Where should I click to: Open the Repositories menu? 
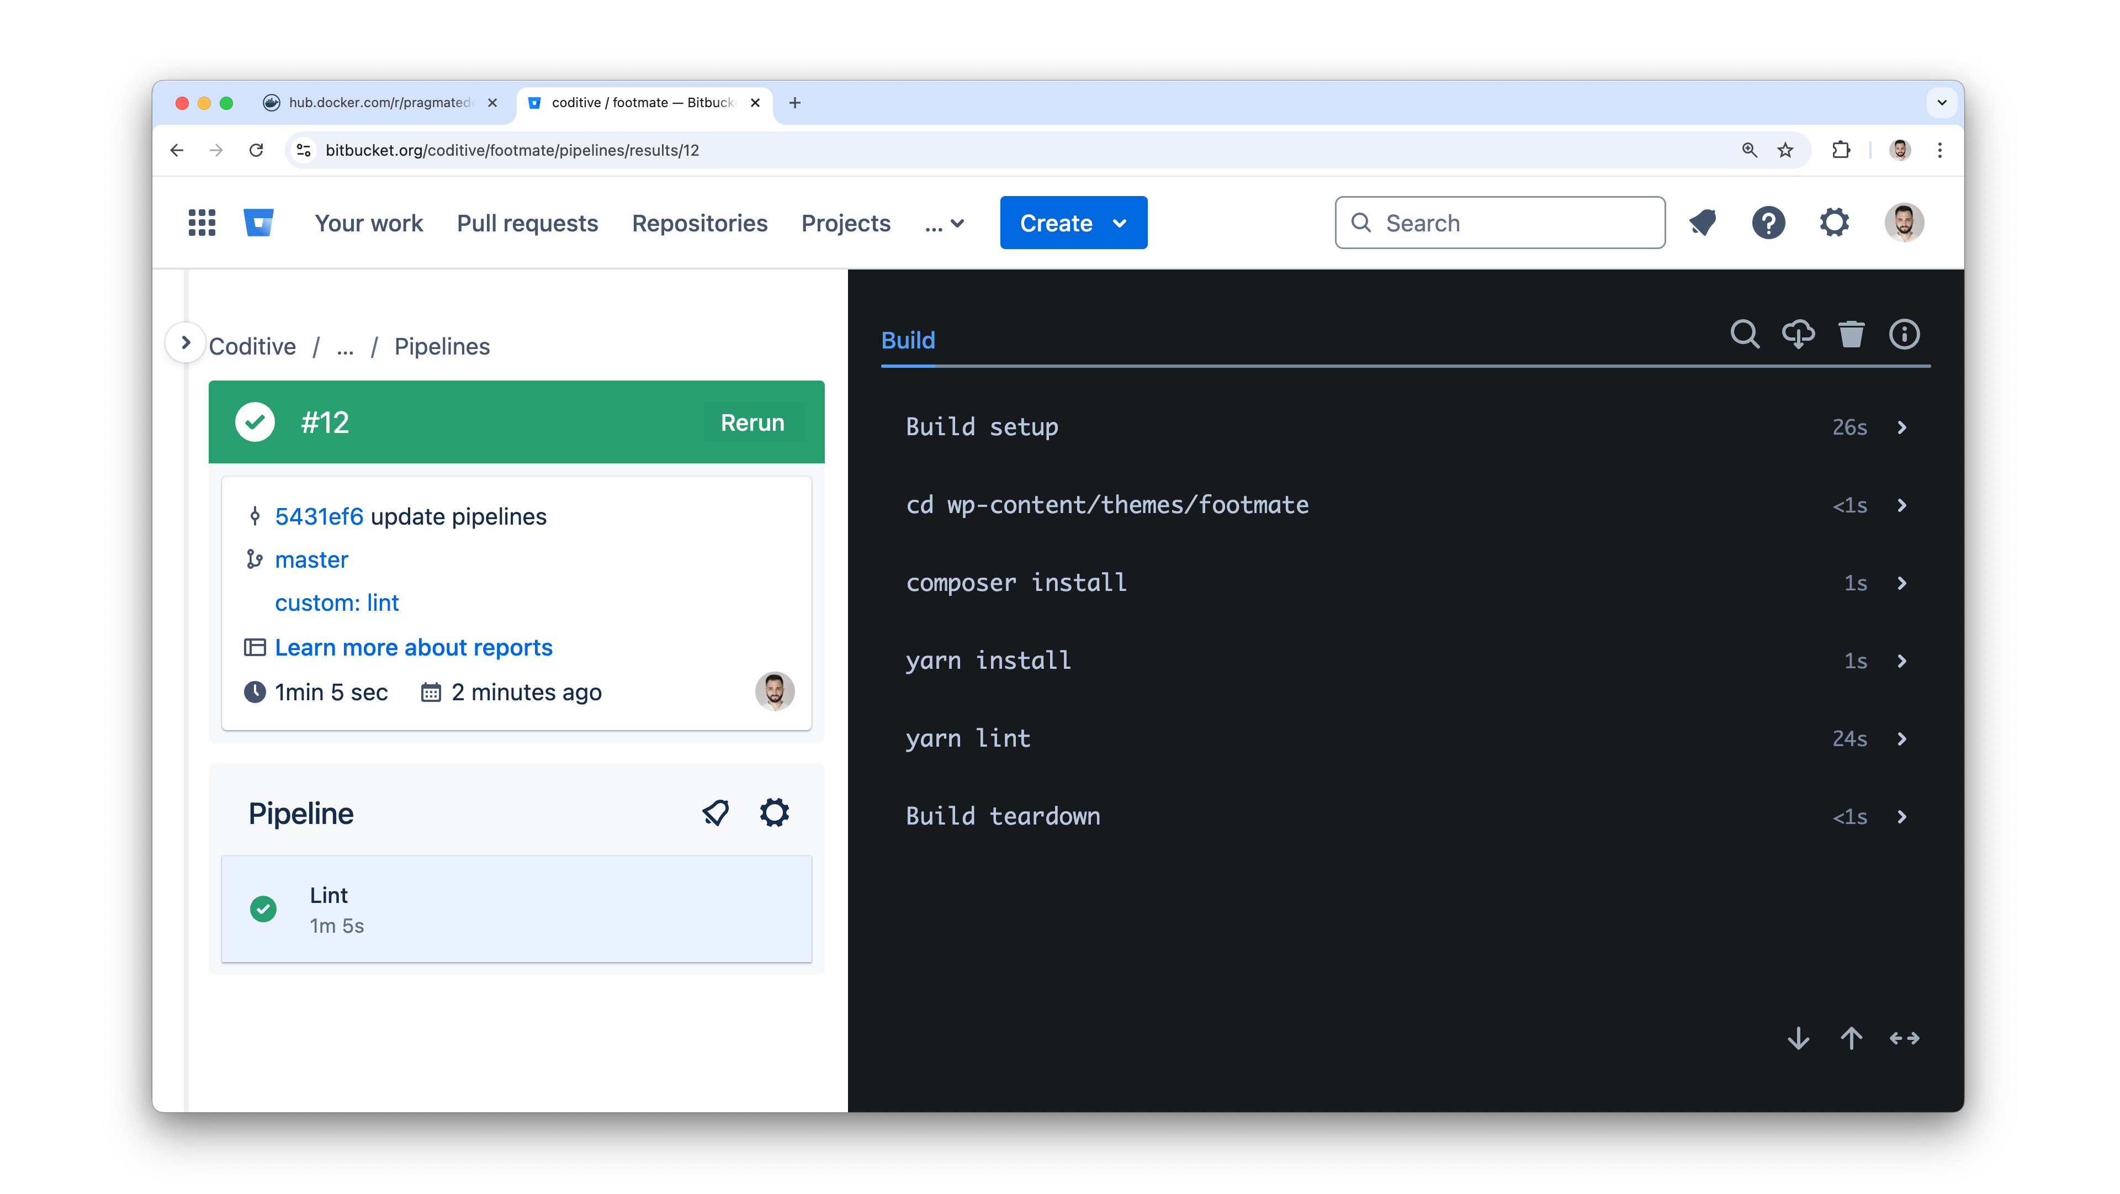[699, 223]
